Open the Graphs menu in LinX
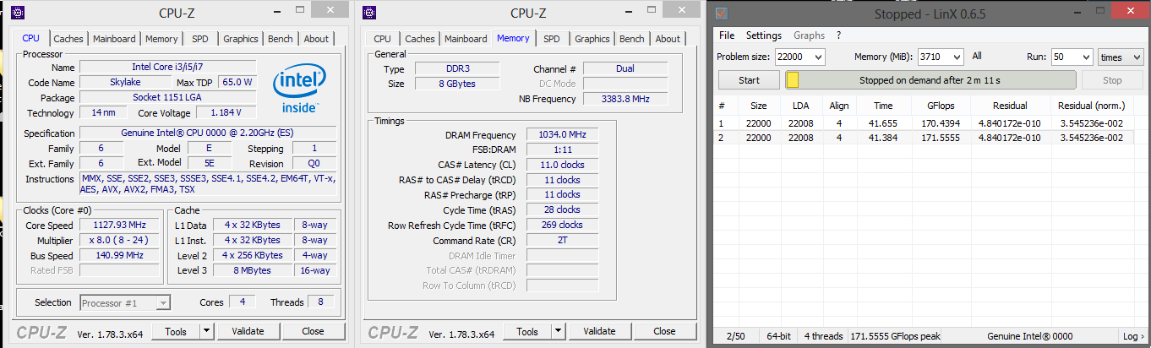 [x=809, y=35]
